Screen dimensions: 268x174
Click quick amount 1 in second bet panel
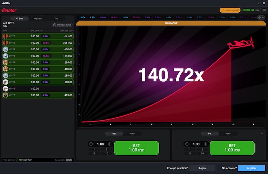coord(190,150)
